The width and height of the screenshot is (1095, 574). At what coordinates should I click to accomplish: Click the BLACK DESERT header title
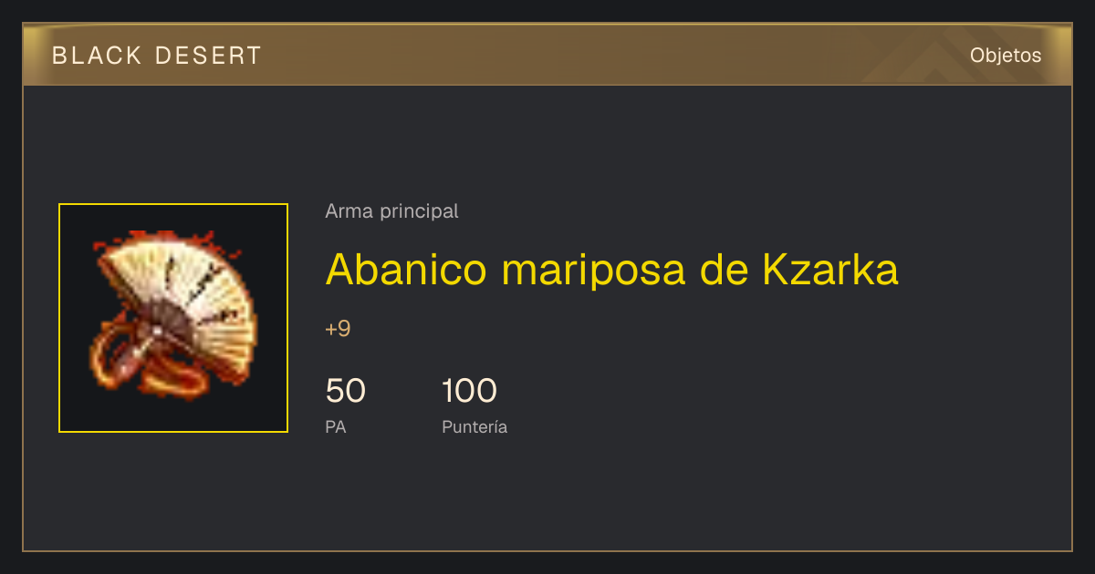(x=157, y=56)
